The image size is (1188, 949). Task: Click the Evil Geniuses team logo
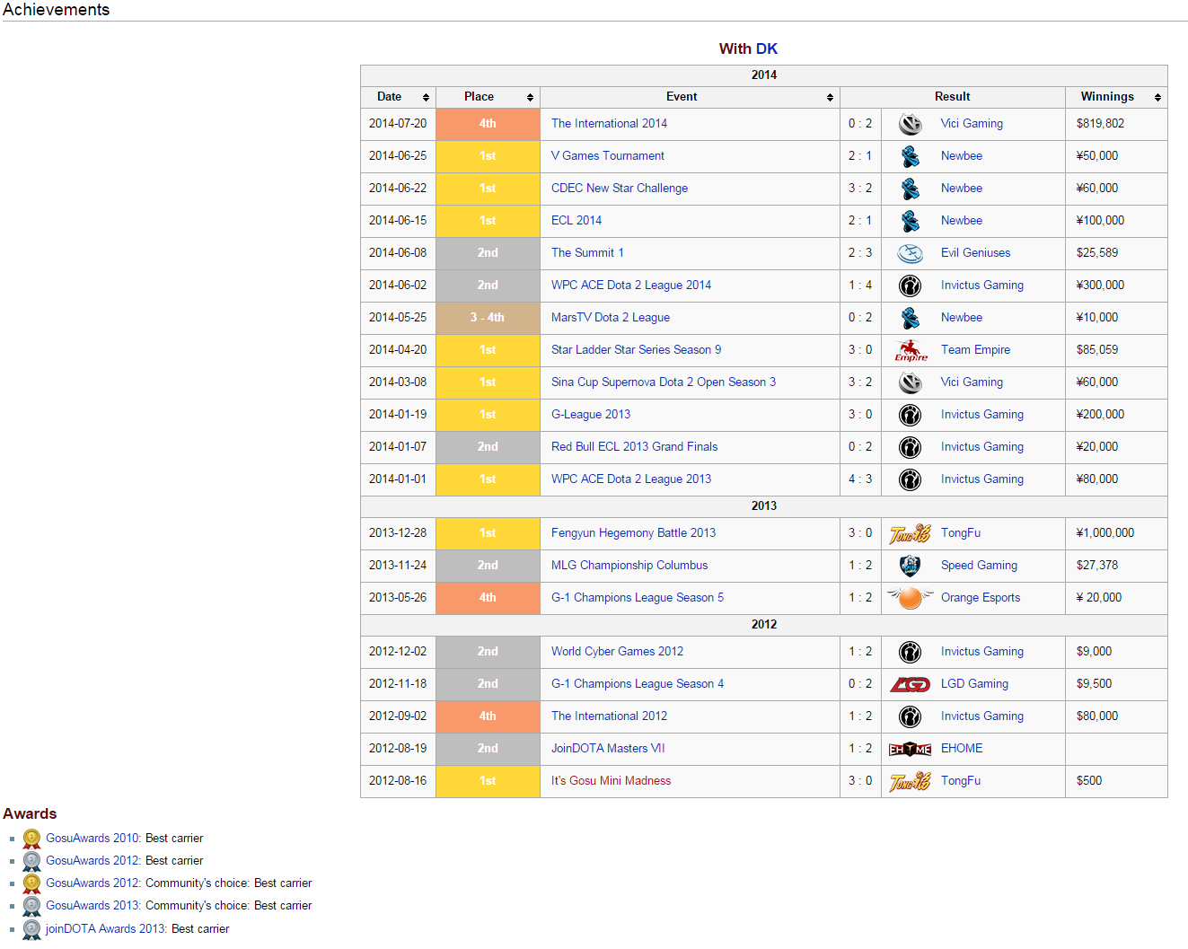[x=910, y=253]
